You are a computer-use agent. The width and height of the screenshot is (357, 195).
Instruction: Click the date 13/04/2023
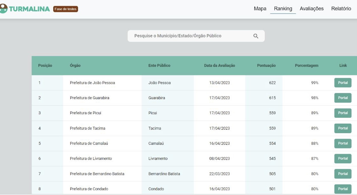coord(220,83)
